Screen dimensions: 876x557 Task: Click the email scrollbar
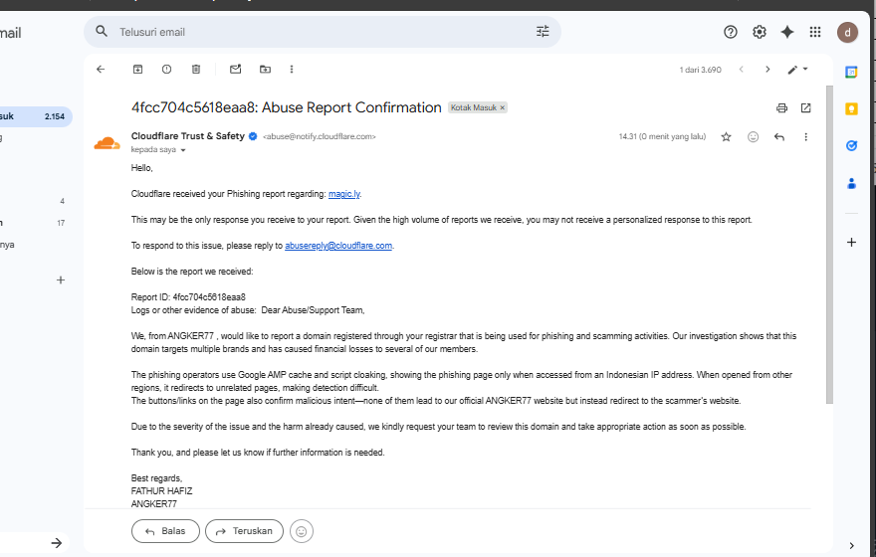[x=829, y=245]
